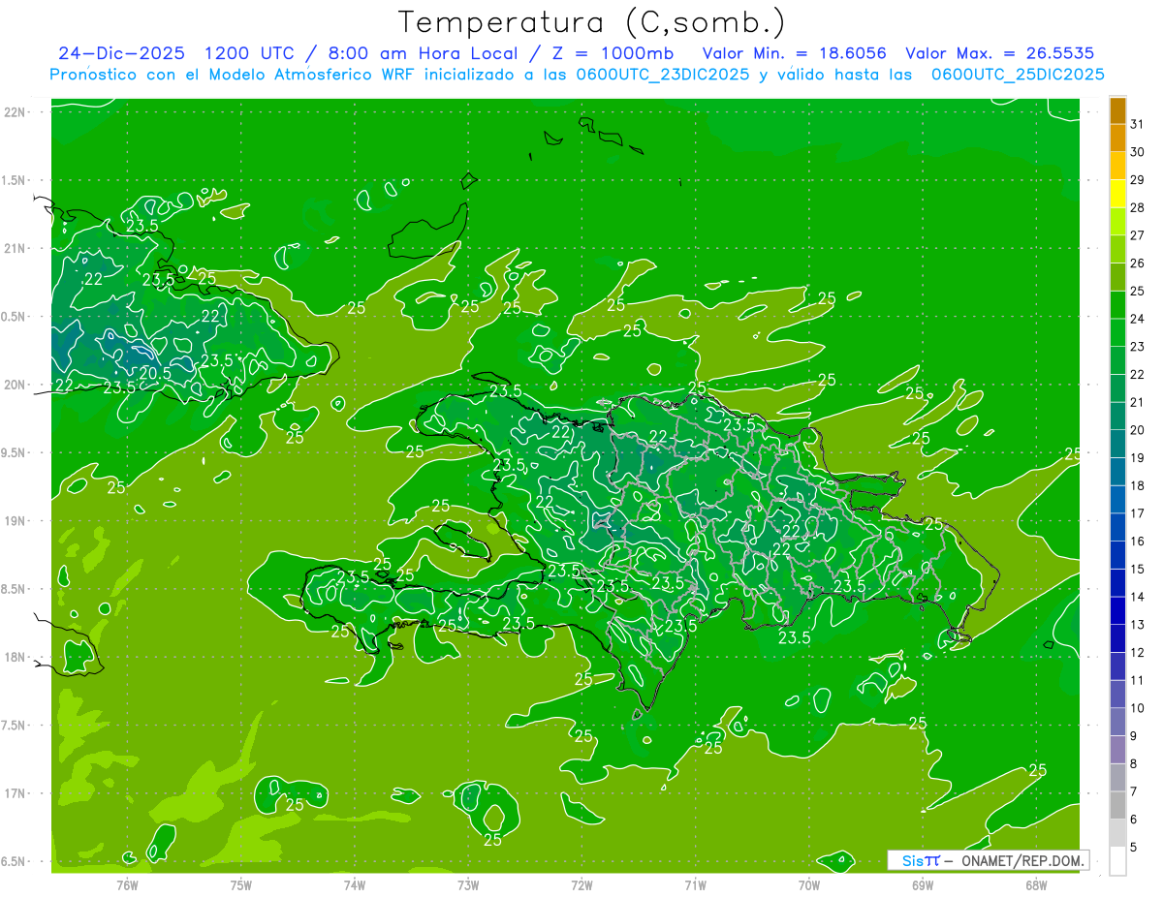Click the 20N latitude axis label
The height and width of the screenshot is (898, 1163).
click(14, 385)
